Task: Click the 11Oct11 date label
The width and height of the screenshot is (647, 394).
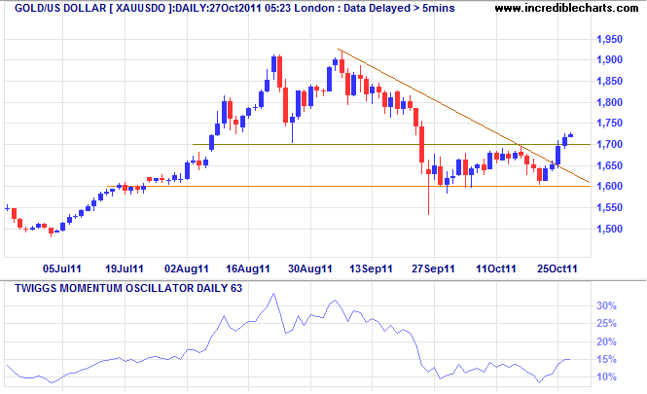Action: [496, 269]
